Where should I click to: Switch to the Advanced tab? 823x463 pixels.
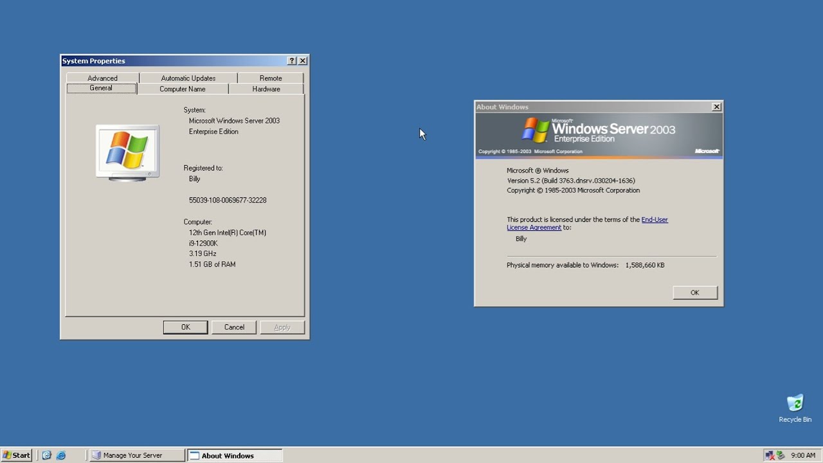pyautogui.click(x=102, y=78)
